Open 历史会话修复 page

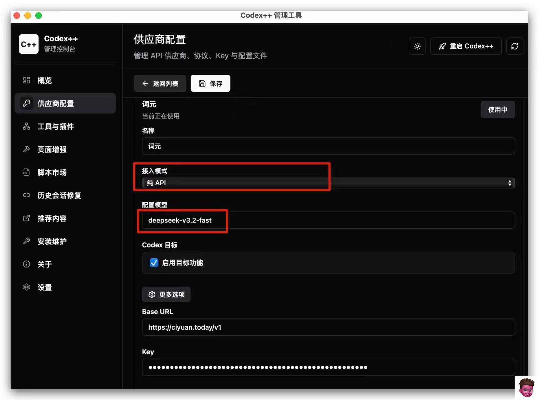pyautogui.click(x=65, y=195)
